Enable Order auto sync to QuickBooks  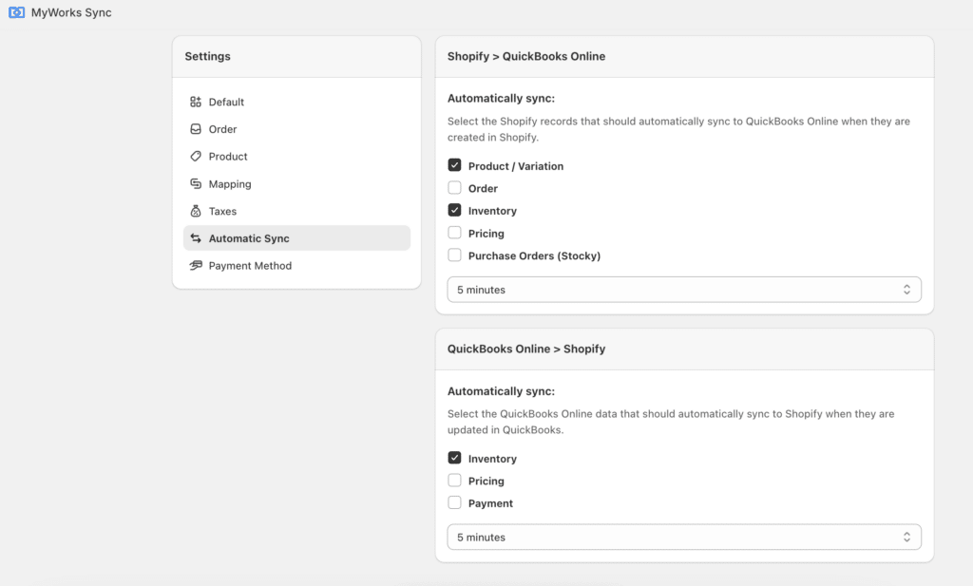coord(455,188)
